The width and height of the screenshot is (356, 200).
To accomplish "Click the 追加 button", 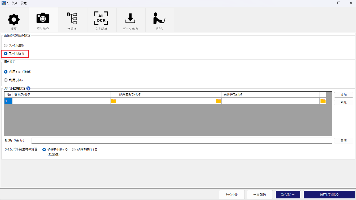I will tap(344, 95).
